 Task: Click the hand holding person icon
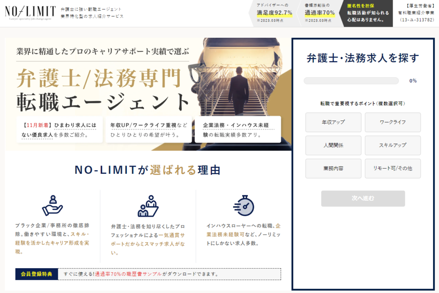(52, 205)
